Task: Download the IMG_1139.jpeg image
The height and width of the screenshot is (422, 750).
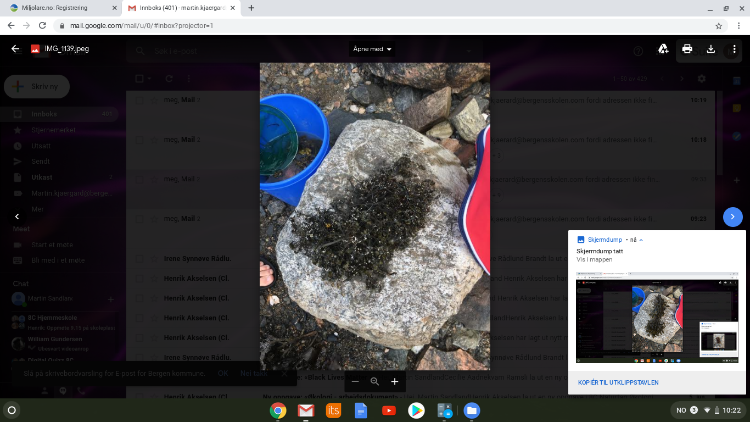Action: tap(710, 49)
